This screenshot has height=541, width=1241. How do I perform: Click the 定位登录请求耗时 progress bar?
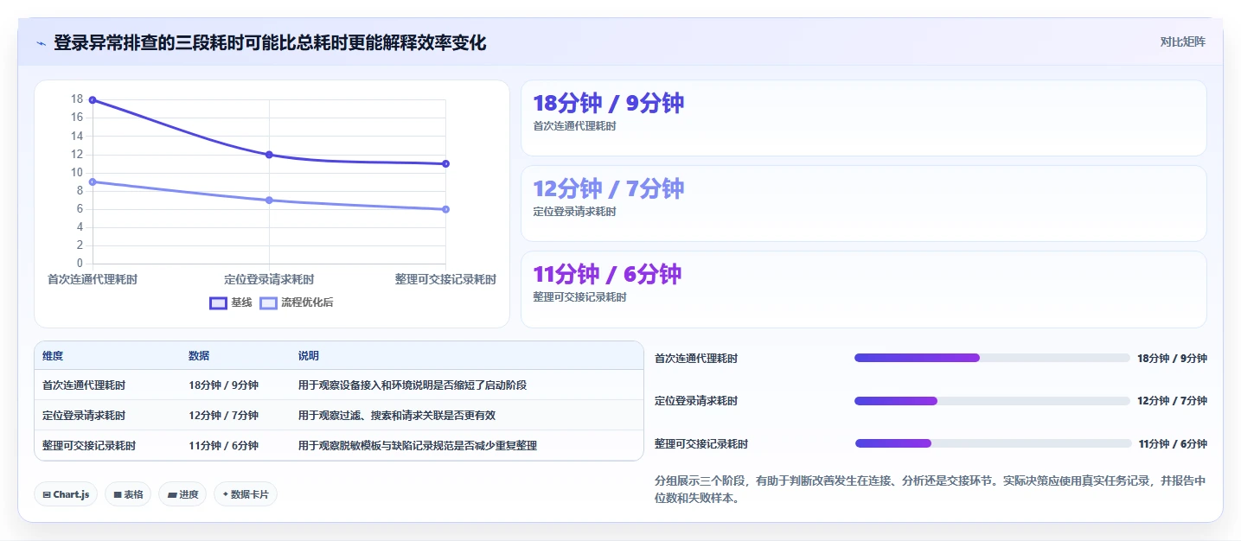click(992, 401)
